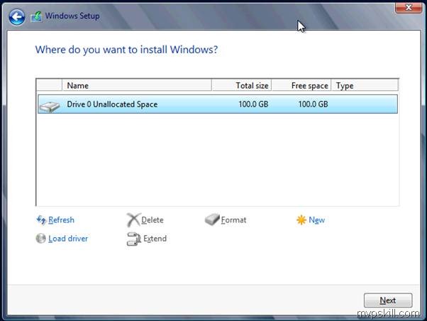Screen dimensions: 427x321
Task: Create a New partition
Action: pos(317,220)
